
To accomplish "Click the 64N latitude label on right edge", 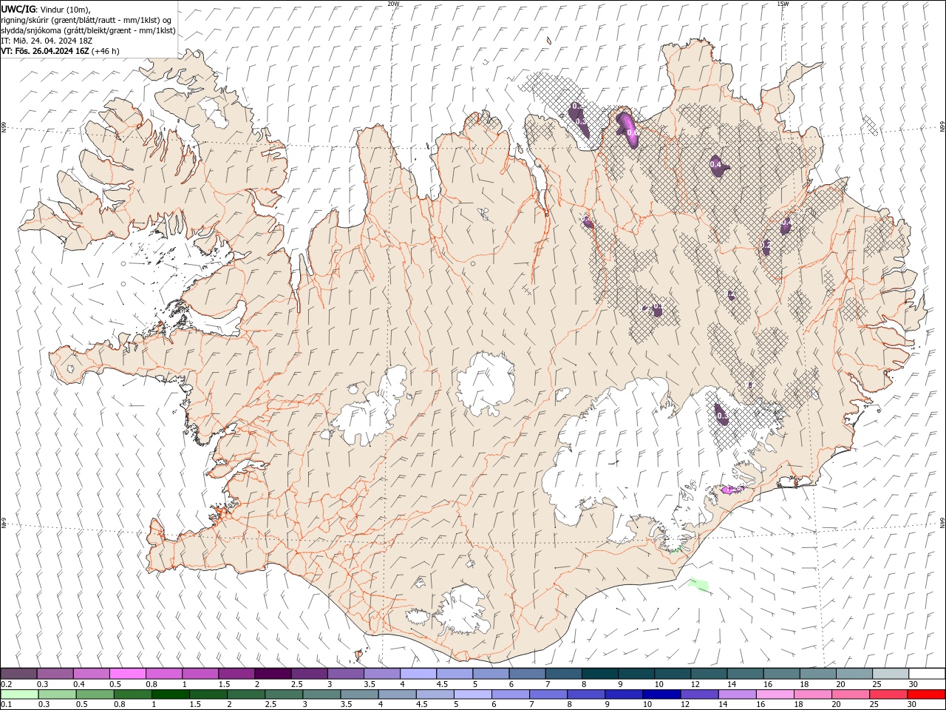I will 942,522.
